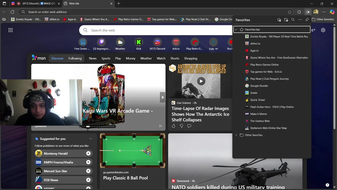Screen dimensions: 337x190
Task: Open Weather quick link tile
Action: coord(120,44)
